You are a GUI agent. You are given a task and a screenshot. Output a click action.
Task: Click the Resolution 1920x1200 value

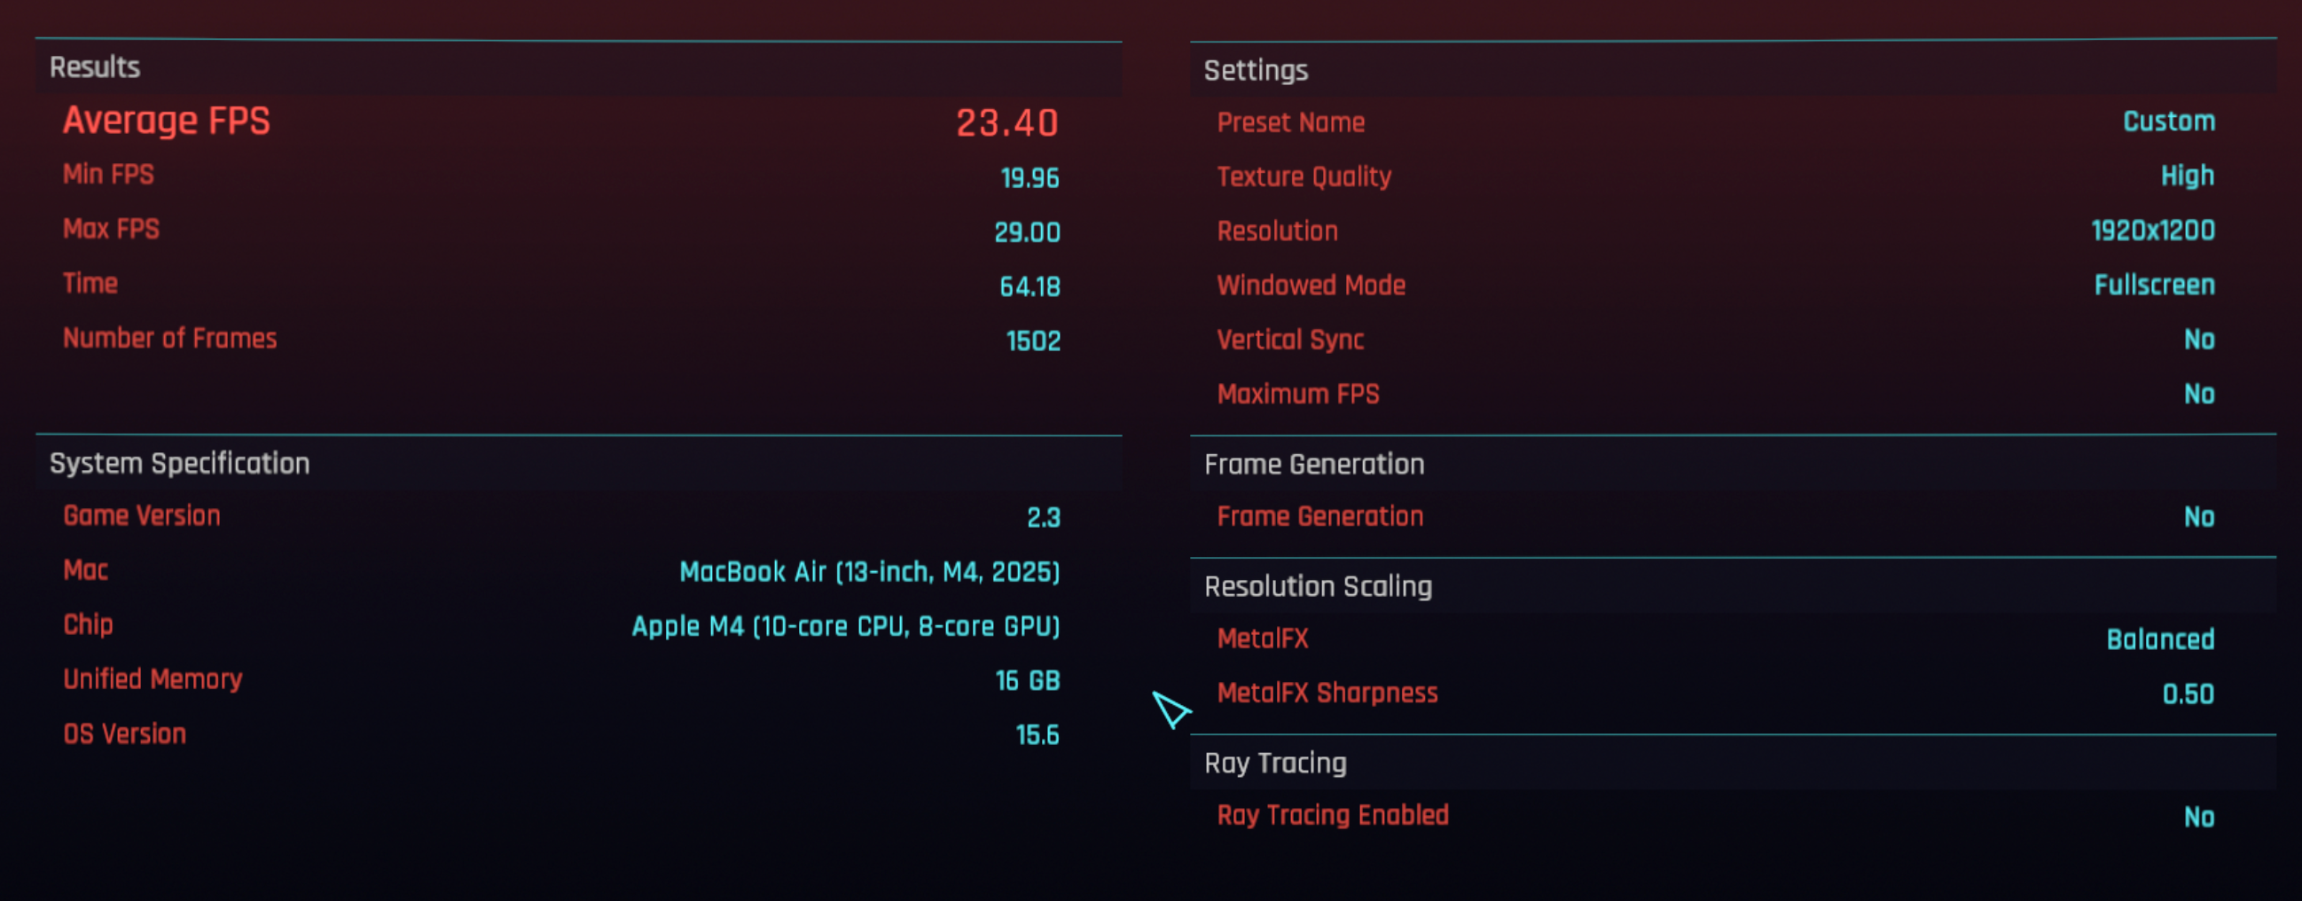(2153, 231)
